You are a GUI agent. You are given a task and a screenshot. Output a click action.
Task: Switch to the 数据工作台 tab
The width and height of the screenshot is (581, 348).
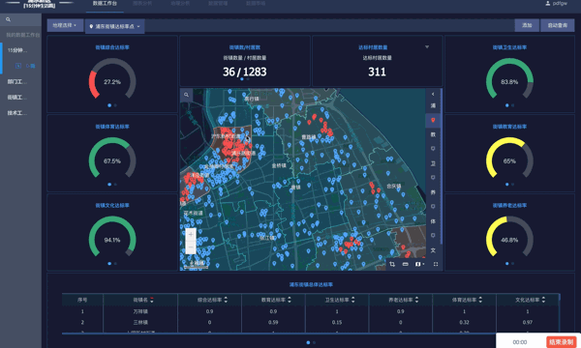click(x=105, y=3)
